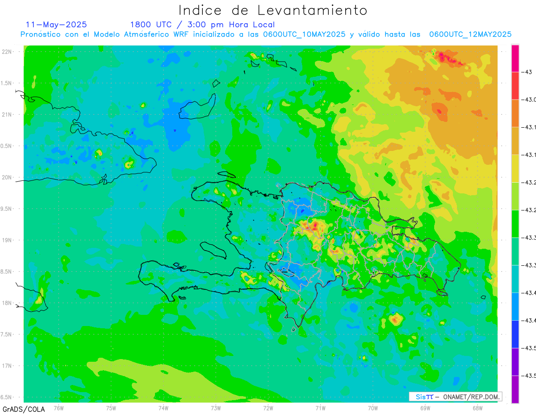The image size is (536, 414).
Task: Click the '73W' longitude label
Action: pyautogui.click(x=216, y=407)
